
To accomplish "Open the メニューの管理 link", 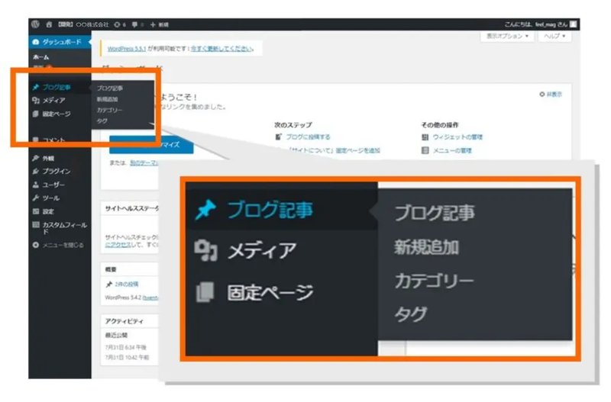I will 452,150.
